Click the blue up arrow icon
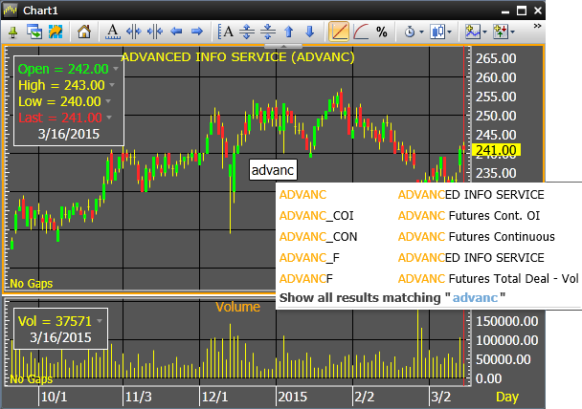The height and width of the screenshot is (409, 582). (x=289, y=32)
